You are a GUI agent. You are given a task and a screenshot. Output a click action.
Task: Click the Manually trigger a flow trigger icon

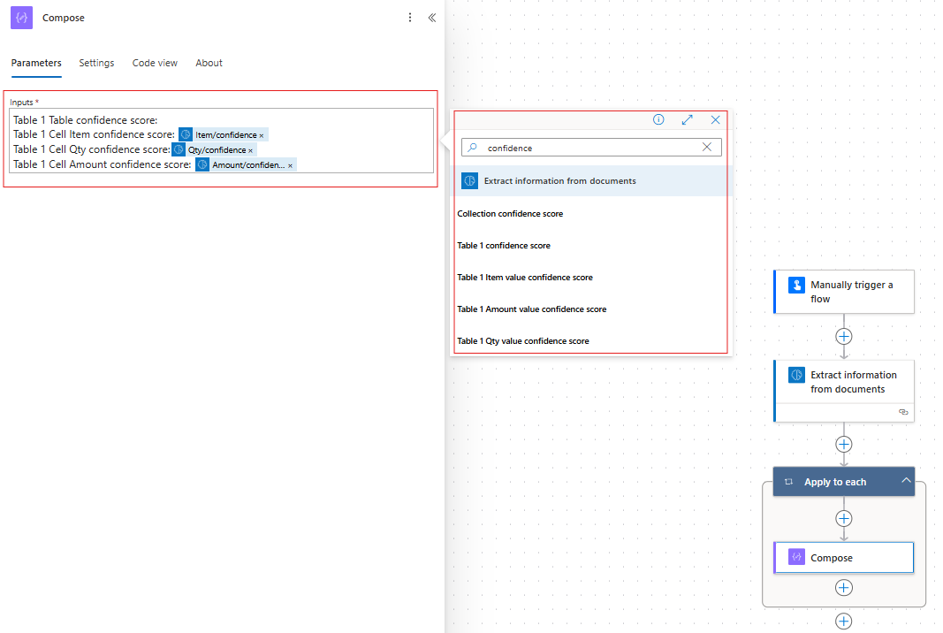796,285
